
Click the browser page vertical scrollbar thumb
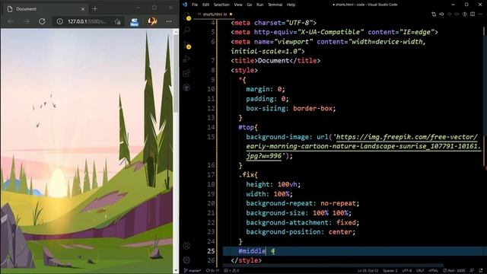point(176,73)
